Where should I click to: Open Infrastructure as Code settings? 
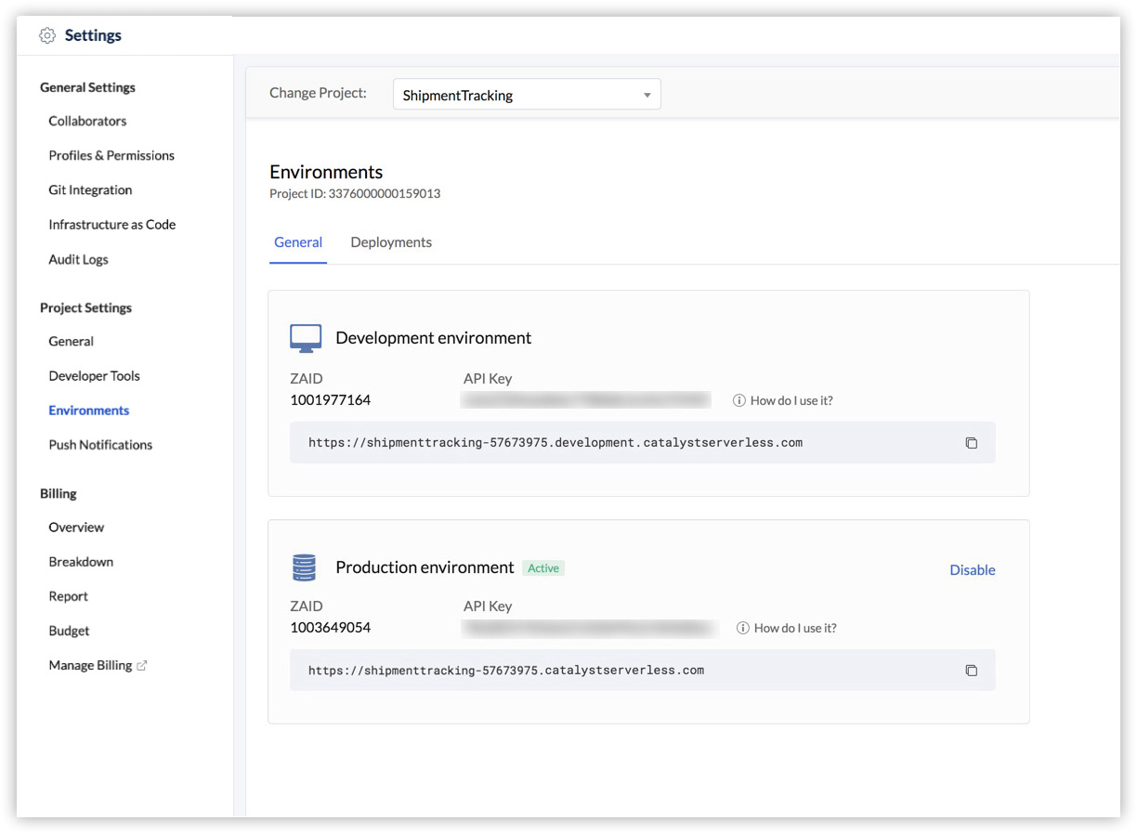[112, 225]
